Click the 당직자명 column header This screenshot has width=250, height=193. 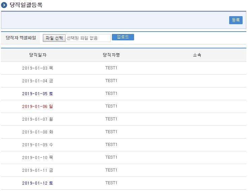point(111,55)
